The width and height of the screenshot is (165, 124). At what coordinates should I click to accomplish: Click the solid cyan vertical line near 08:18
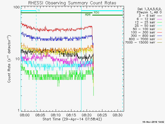point(81,59)
